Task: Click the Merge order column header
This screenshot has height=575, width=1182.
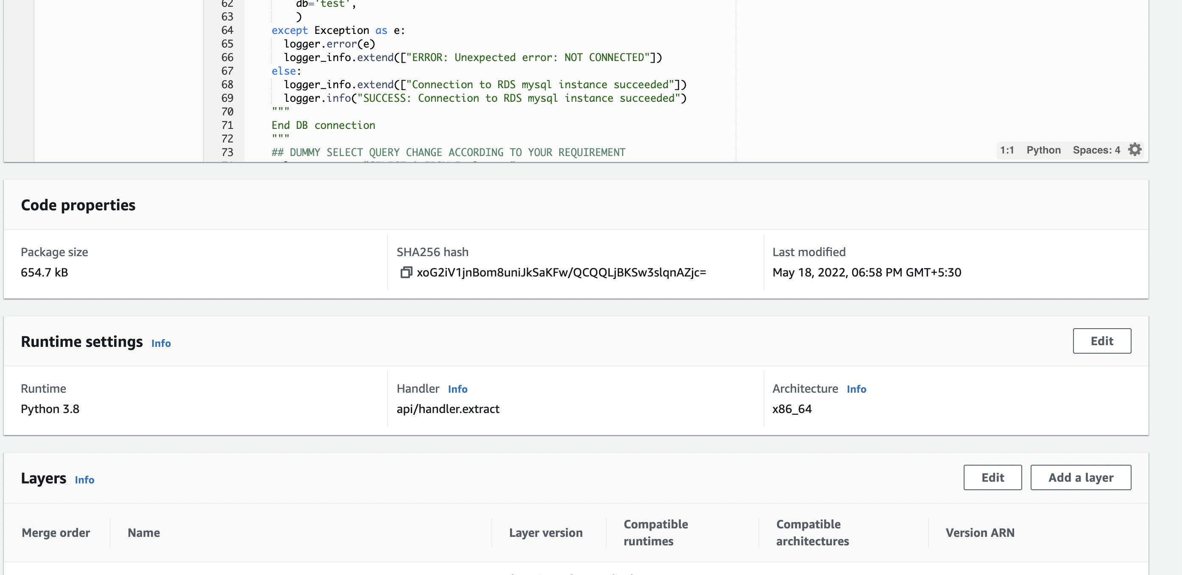Action: click(56, 532)
